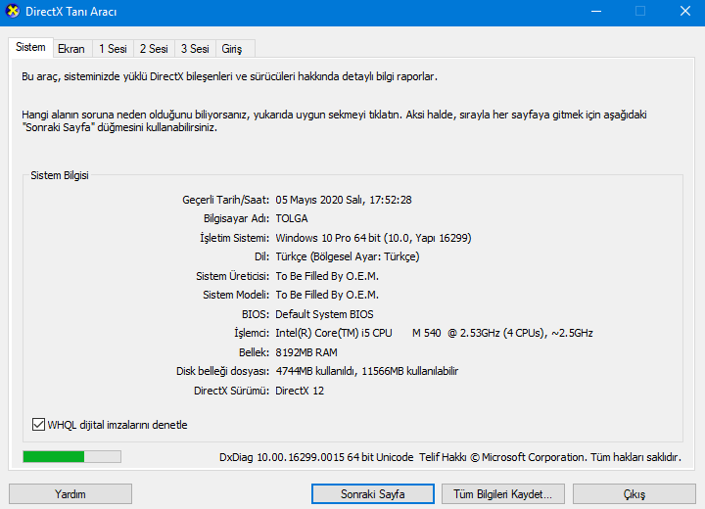The height and width of the screenshot is (509, 705).
Task: Click the Geçerli Tarih/Saat label
Action: [x=226, y=200]
